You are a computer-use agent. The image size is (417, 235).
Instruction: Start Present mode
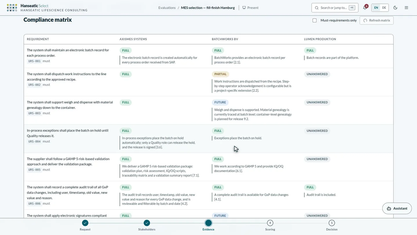click(x=250, y=8)
